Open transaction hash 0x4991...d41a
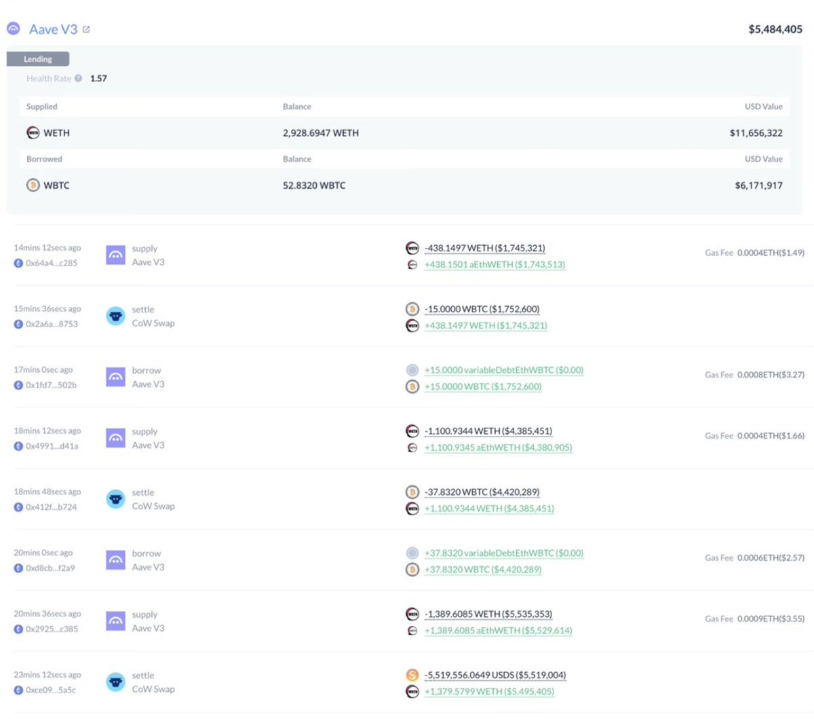 pos(52,446)
